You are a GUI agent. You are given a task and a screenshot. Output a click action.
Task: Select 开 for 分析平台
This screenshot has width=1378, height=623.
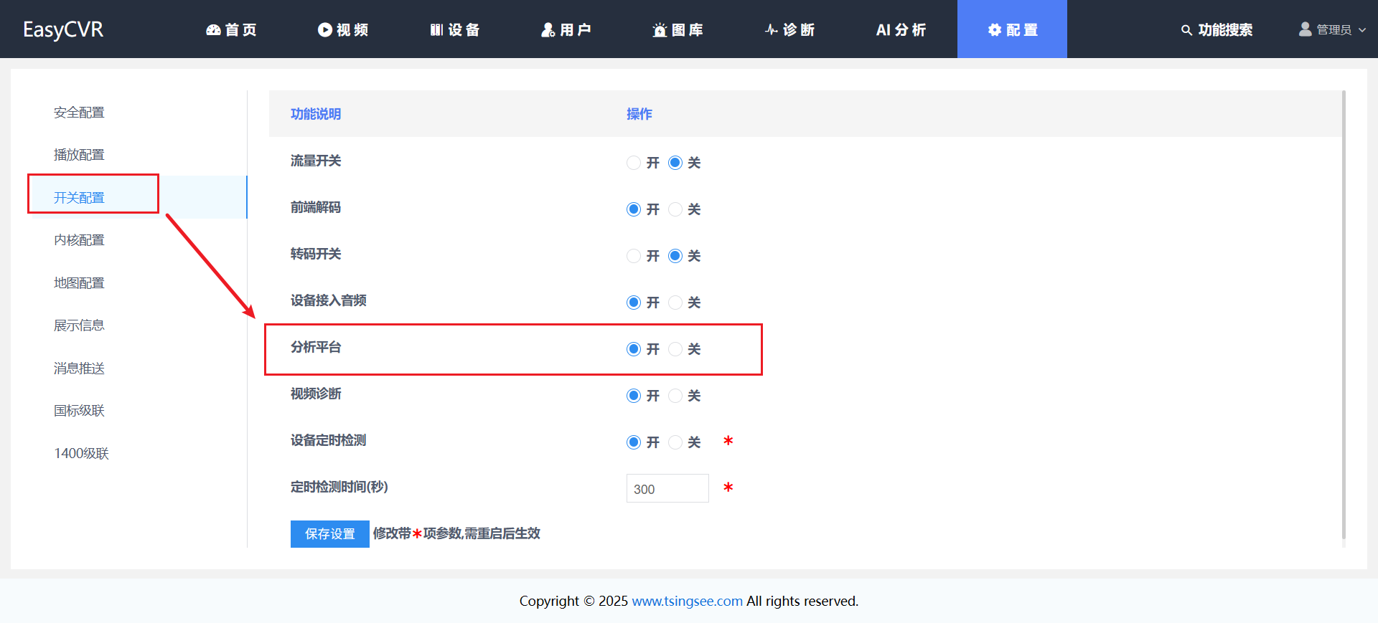click(x=633, y=349)
